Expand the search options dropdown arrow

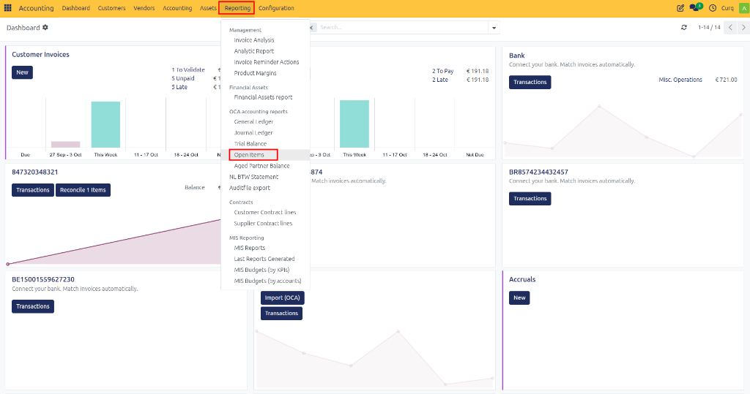coord(494,28)
